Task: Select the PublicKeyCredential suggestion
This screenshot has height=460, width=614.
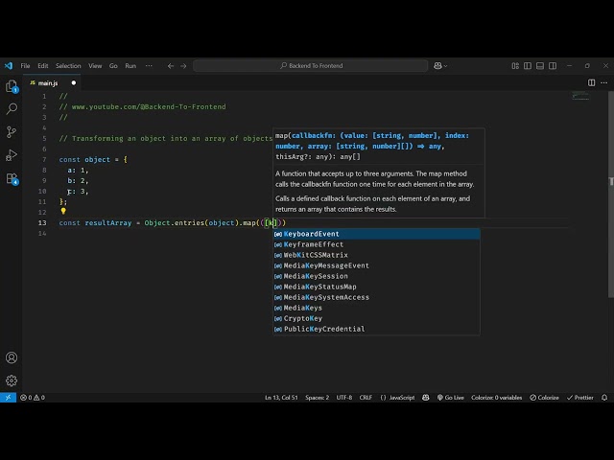Action: pyautogui.click(x=376, y=329)
